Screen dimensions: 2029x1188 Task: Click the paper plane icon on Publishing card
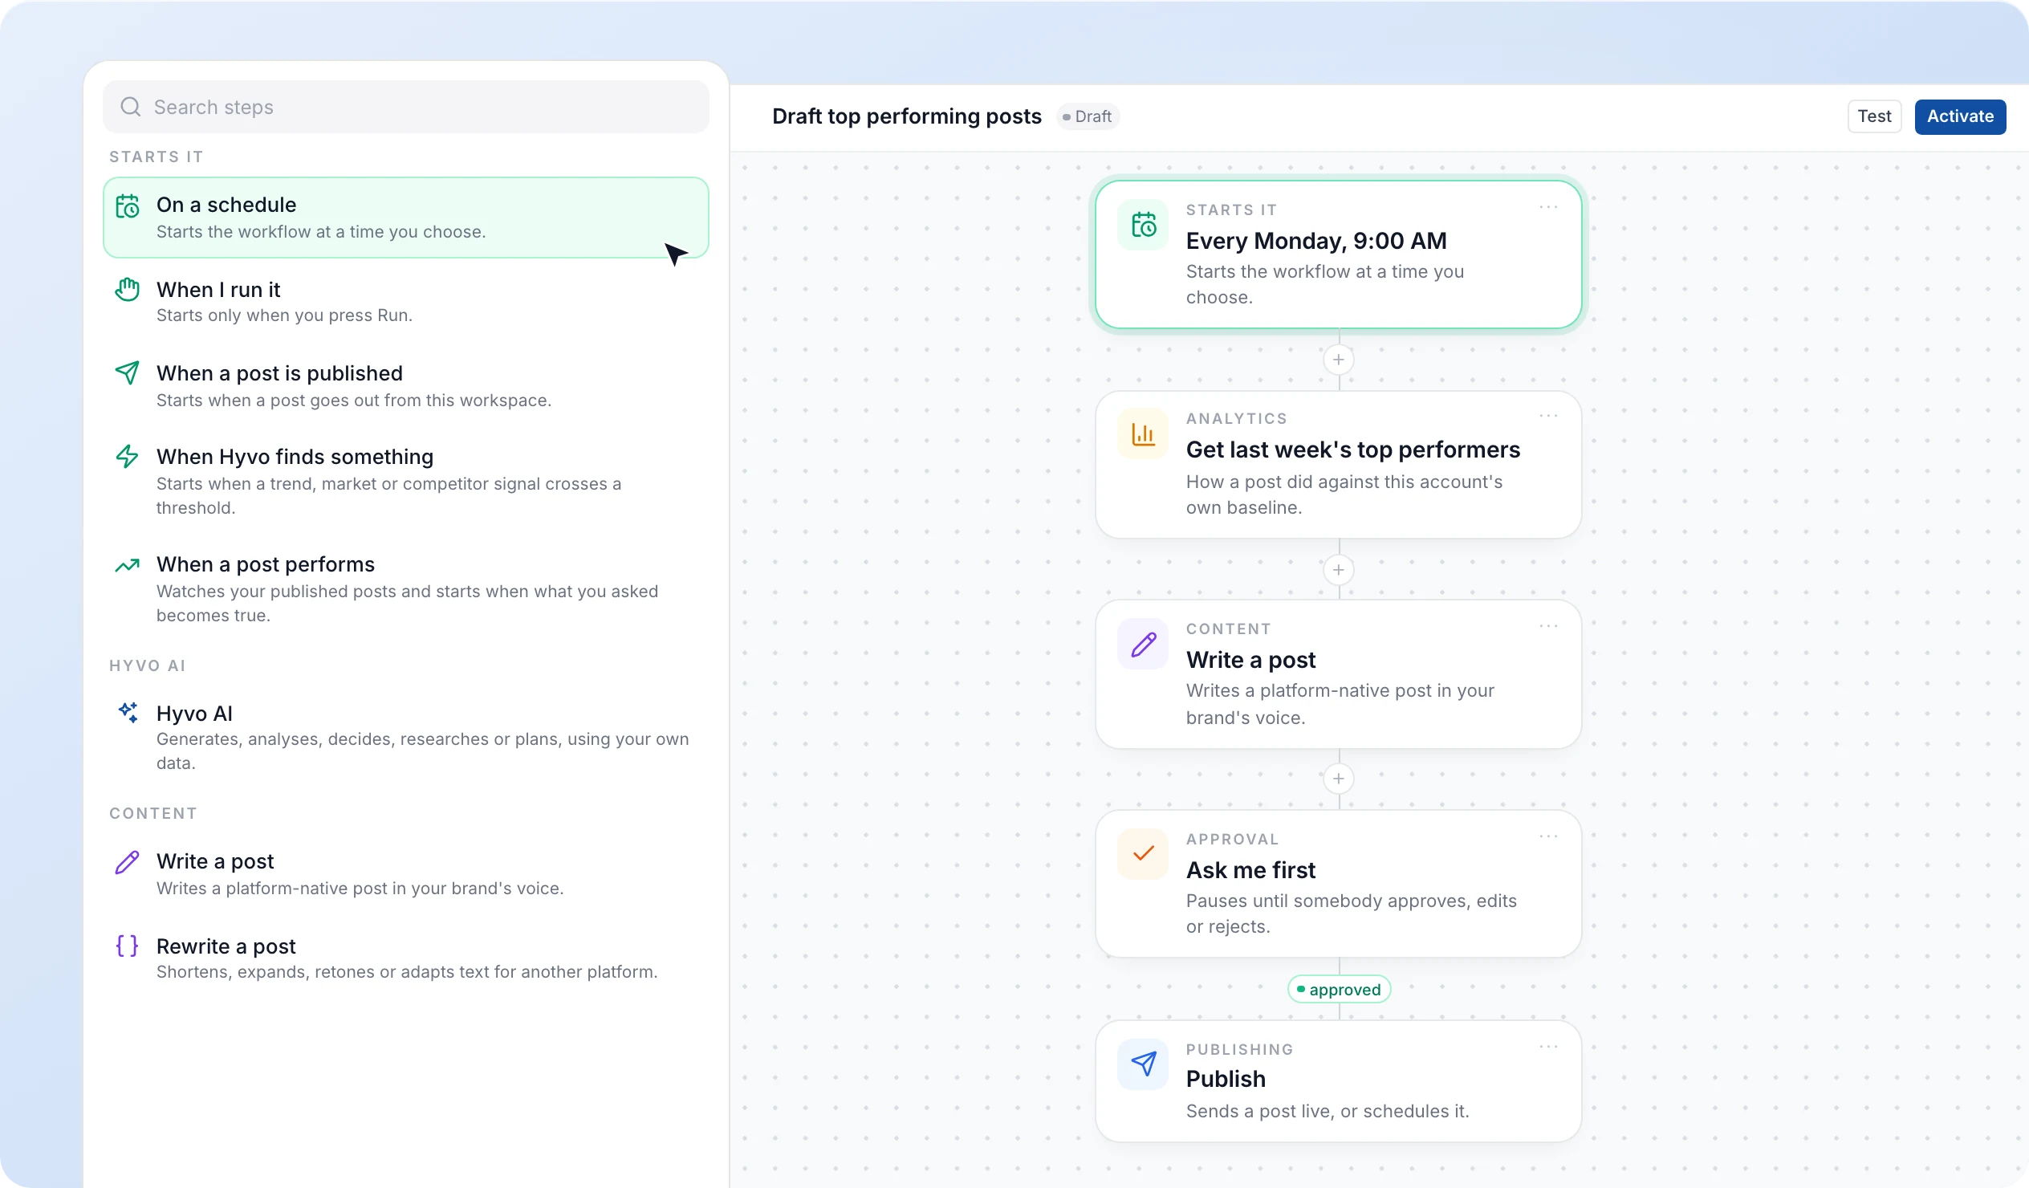1144,1064
